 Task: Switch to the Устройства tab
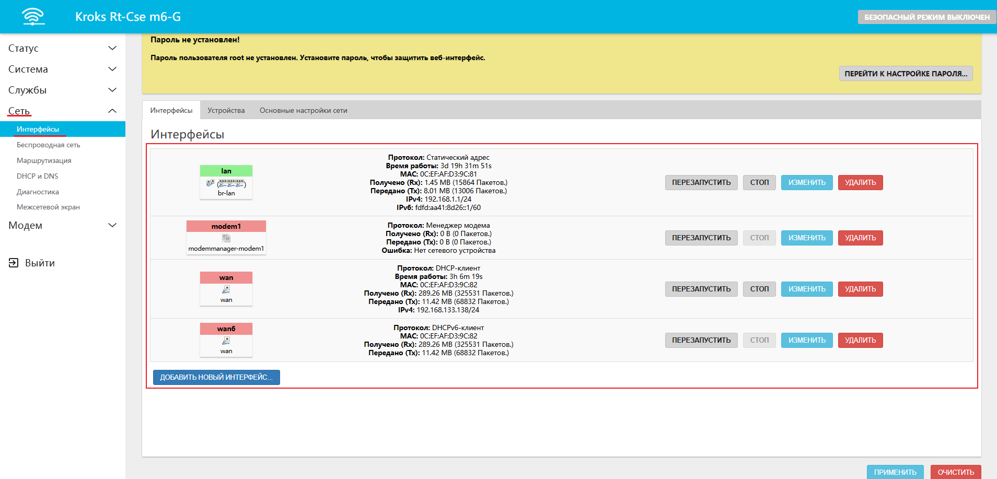pos(226,110)
